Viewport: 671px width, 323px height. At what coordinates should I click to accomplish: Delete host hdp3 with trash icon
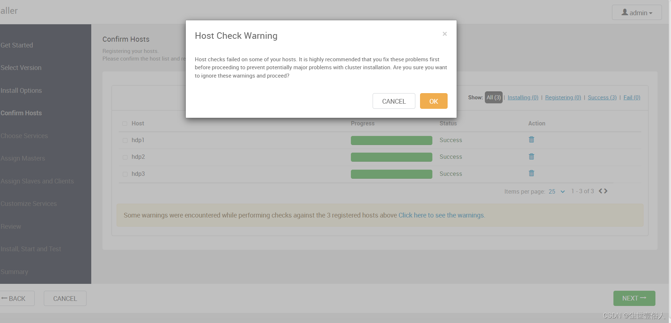pyautogui.click(x=531, y=173)
